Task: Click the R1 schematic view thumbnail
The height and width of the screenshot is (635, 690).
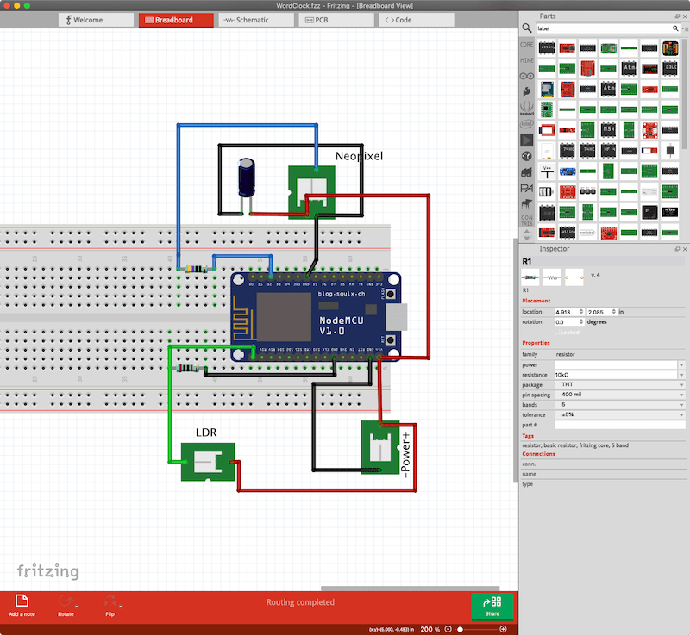Action: click(x=552, y=277)
